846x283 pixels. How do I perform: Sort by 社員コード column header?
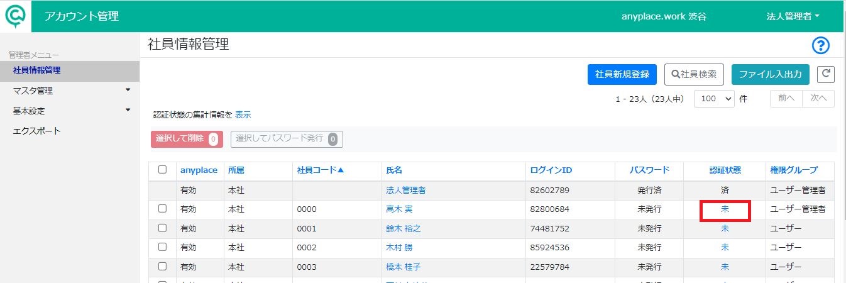[321, 170]
